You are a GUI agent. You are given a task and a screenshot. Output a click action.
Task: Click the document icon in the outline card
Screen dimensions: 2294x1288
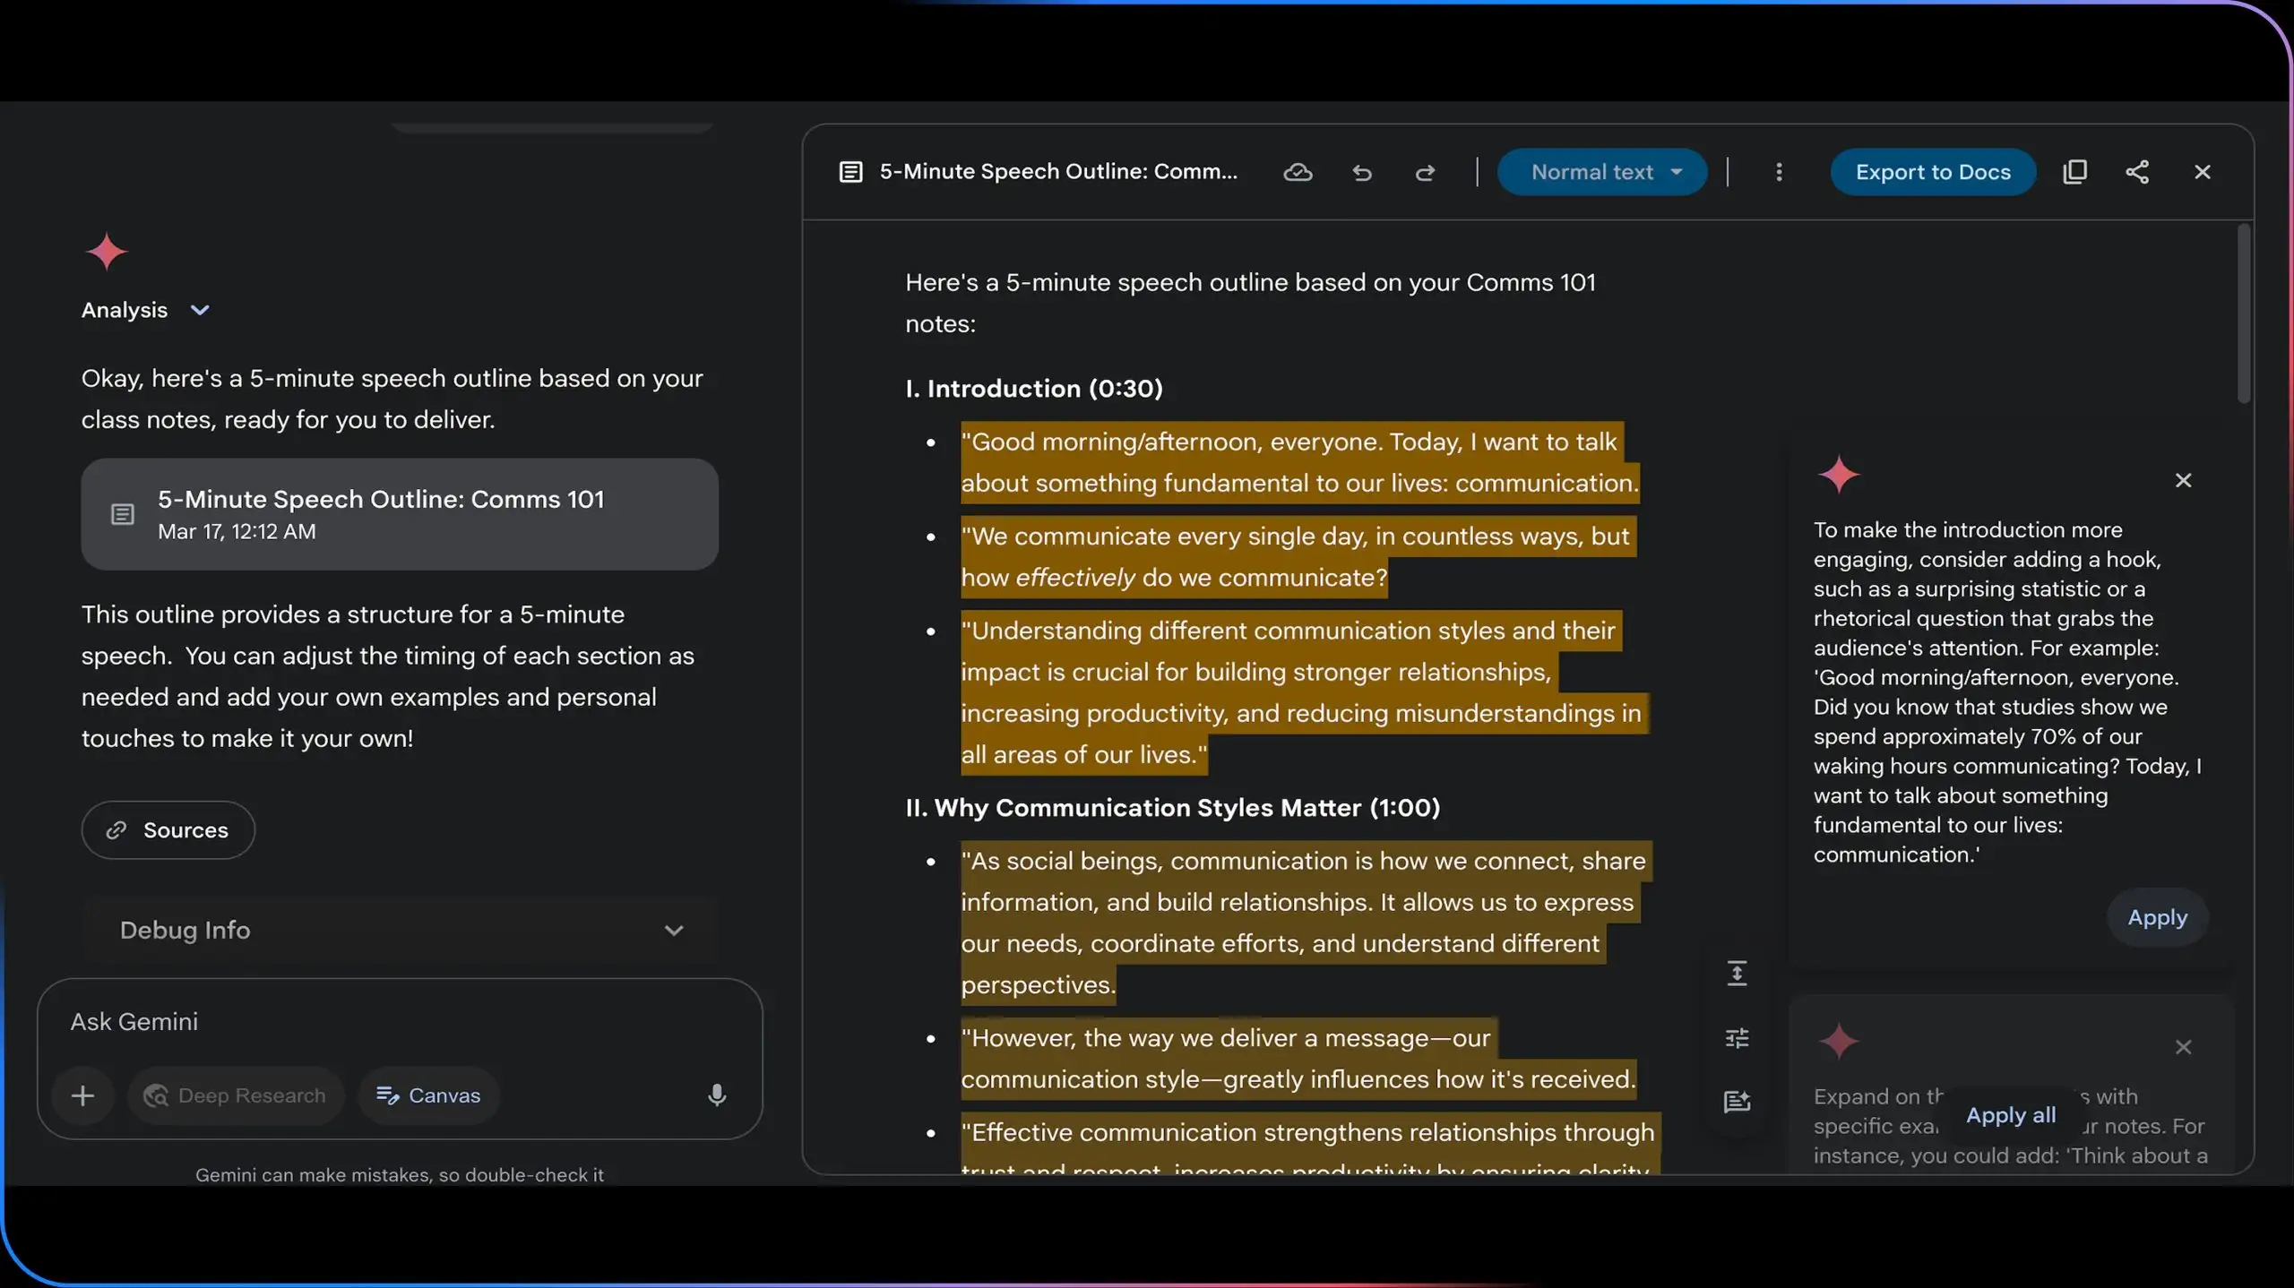point(123,514)
